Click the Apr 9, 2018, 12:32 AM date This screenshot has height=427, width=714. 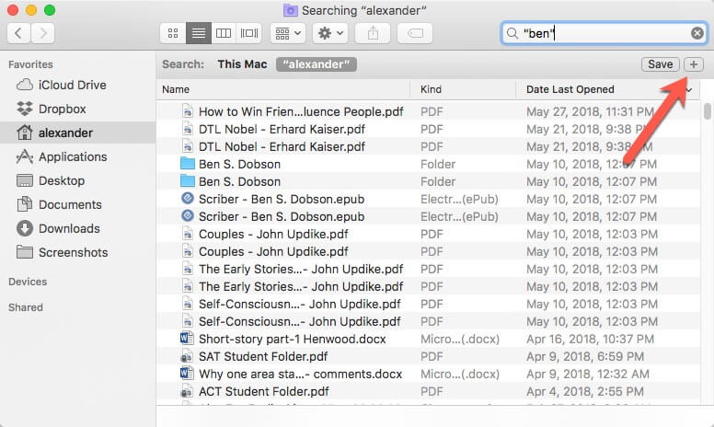pos(588,375)
